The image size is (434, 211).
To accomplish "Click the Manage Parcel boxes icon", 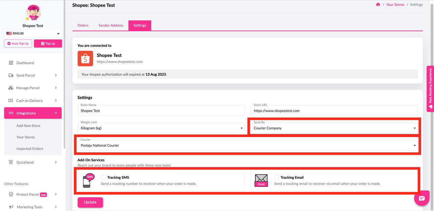I will click(x=11, y=88).
